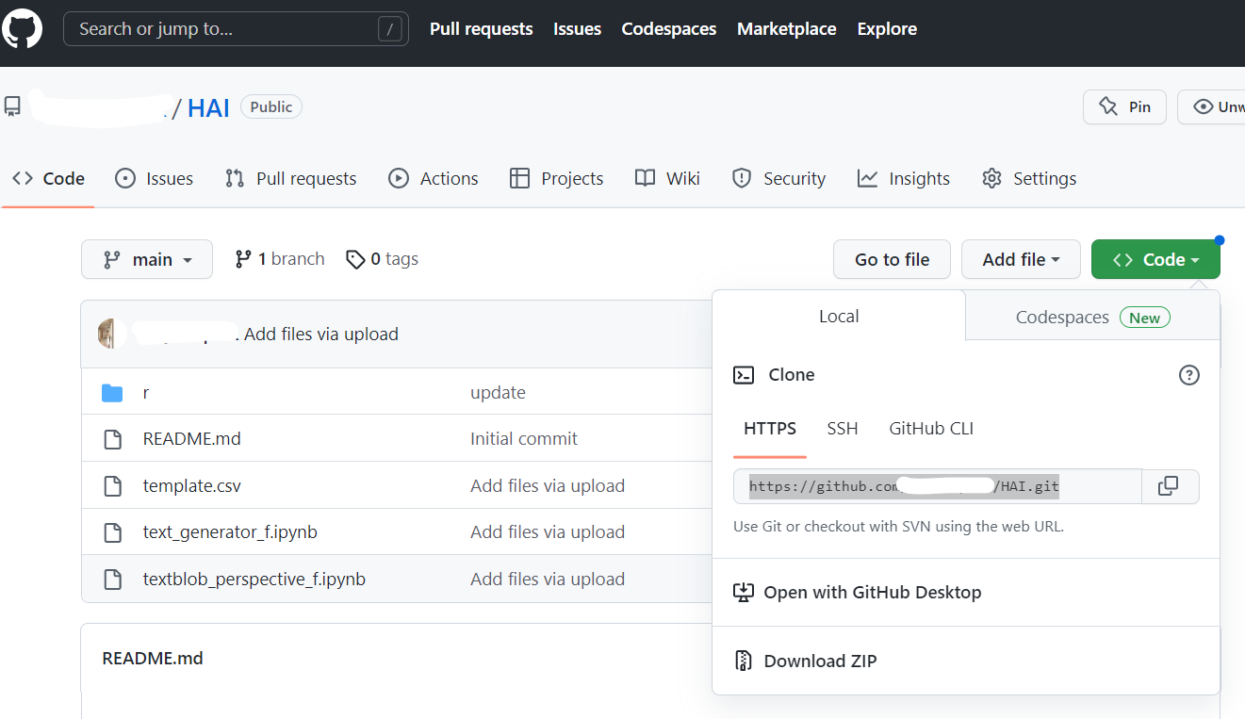1245x719 pixels.
Task: Open the README.md file link
Action: click(x=192, y=439)
